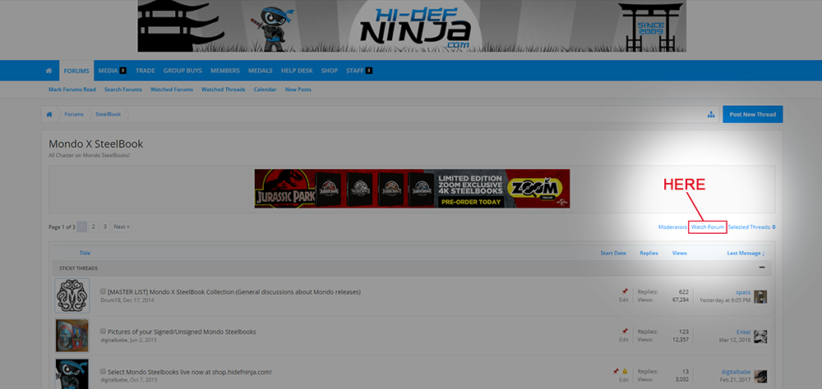Open the home icon in the blue navbar
The height and width of the screenshot is (389, 822).
[48, 71]
